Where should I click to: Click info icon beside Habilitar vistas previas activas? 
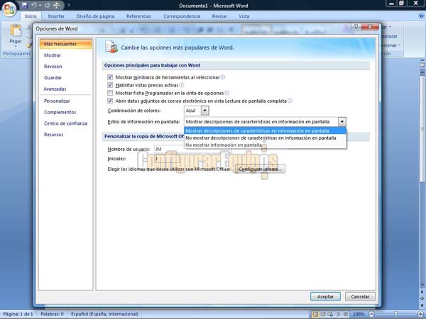pos(182,85)
